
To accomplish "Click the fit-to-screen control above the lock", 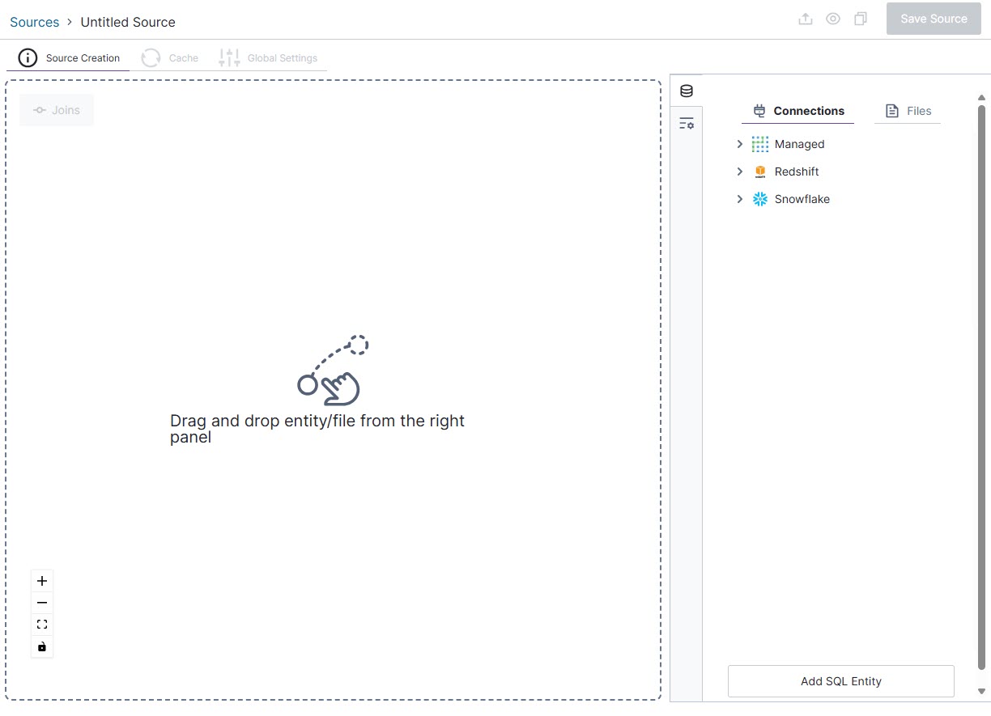I will [x=41, y=624].
